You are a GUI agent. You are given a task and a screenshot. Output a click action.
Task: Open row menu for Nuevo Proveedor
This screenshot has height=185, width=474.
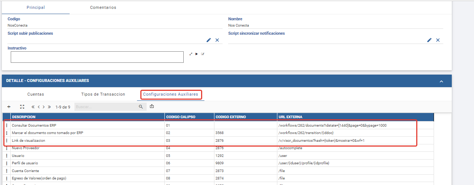(7, 148)
